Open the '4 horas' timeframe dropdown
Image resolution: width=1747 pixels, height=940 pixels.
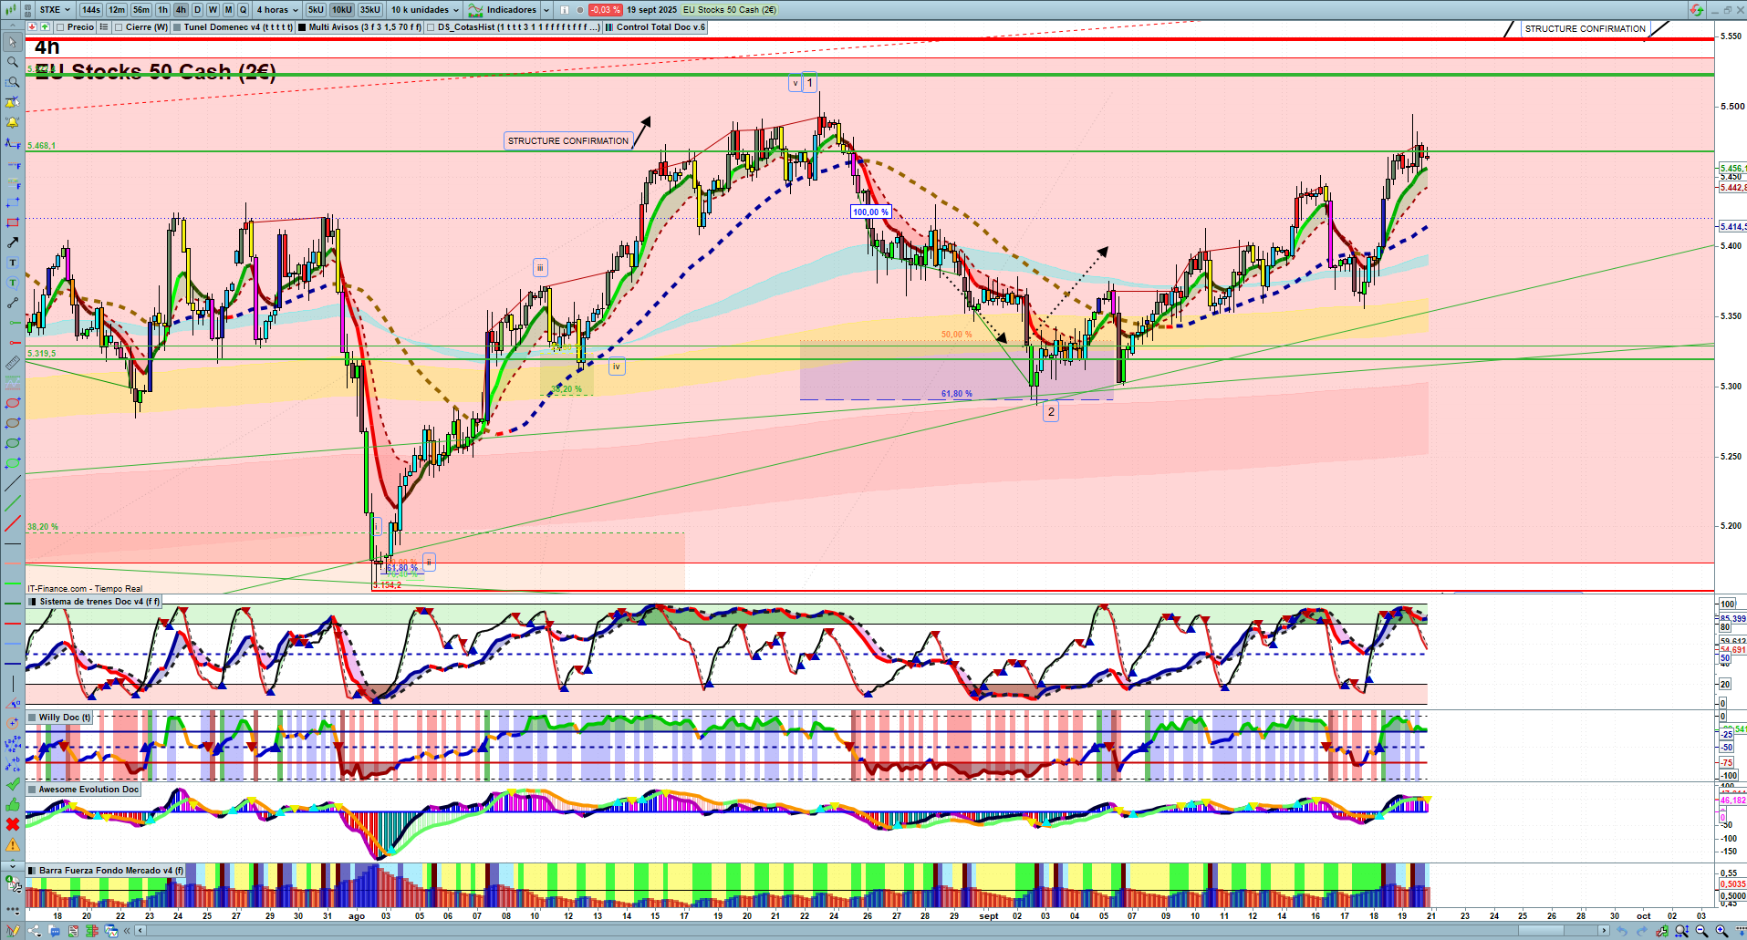point(277,10)
